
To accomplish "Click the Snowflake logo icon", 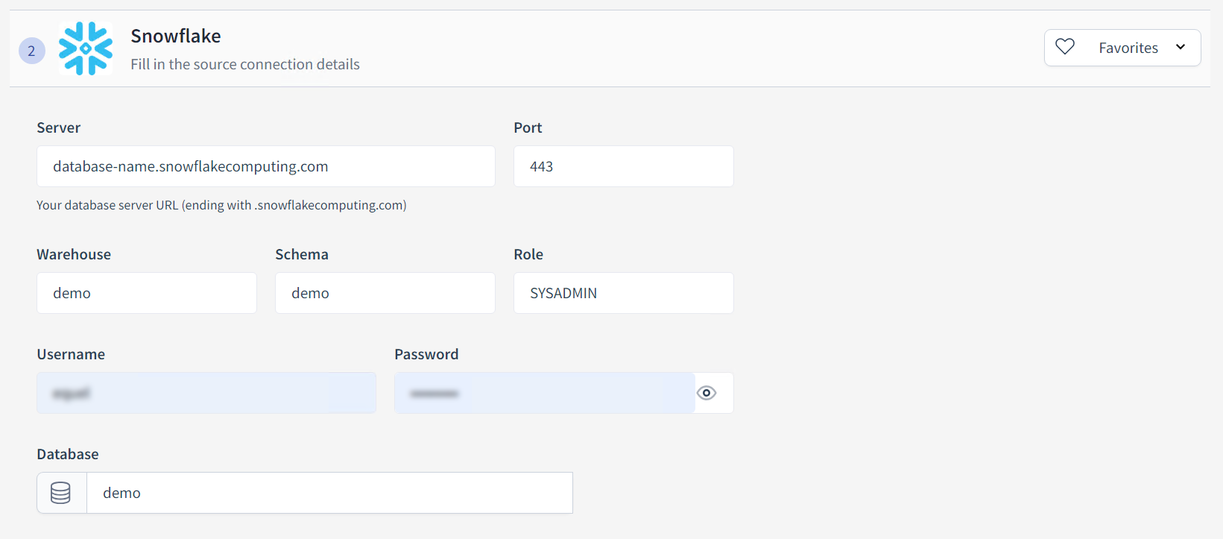I will pyautogui.click(x=86, y=48).
